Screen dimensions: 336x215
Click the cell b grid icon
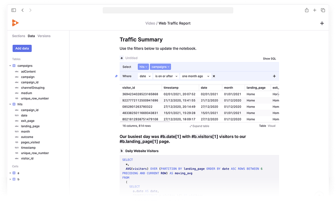click(x=14, y=179)
